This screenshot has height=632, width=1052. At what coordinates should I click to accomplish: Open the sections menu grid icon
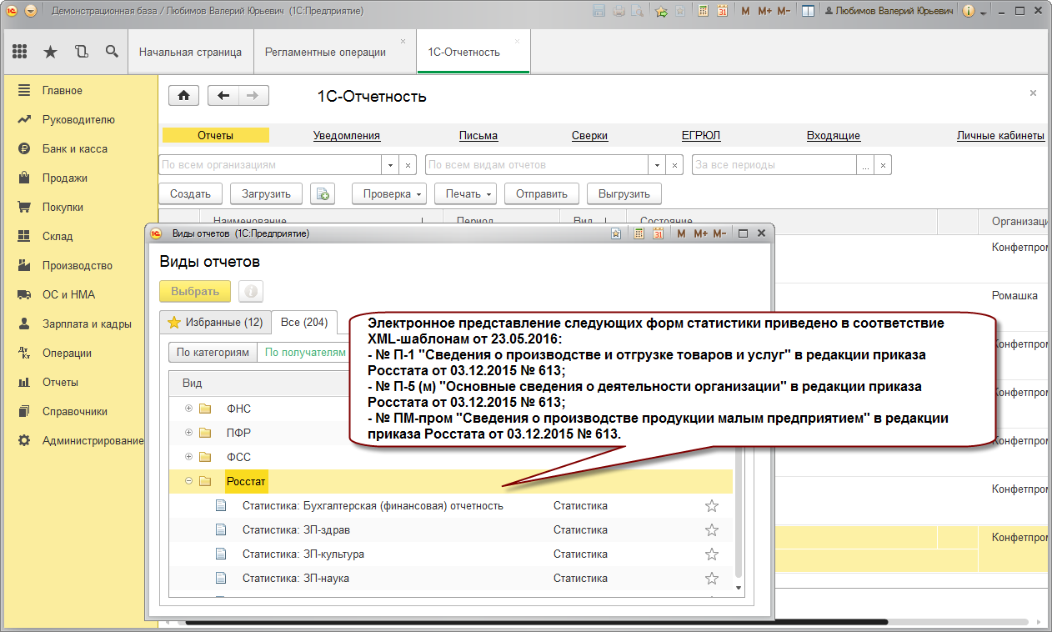click(x=20, y=52)
